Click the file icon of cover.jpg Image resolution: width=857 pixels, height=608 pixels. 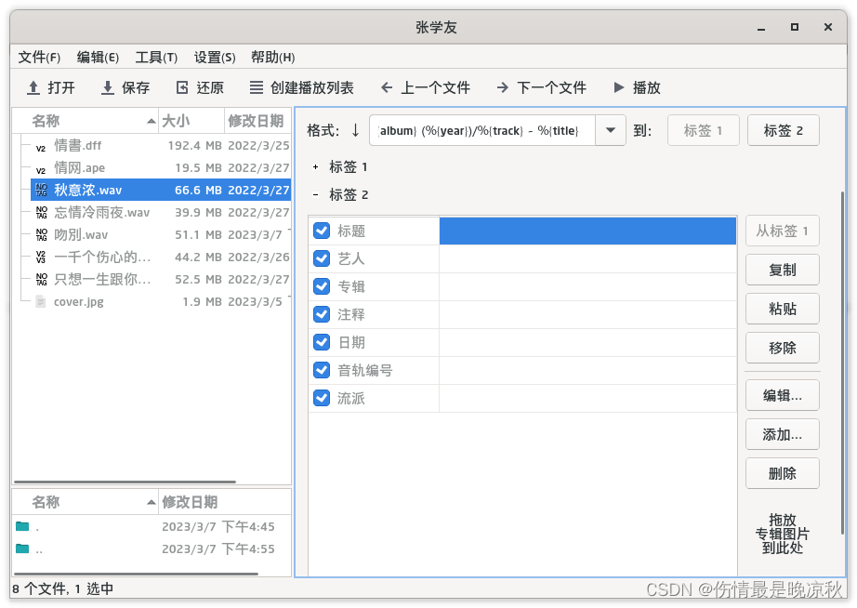click(x=41, y=301)
